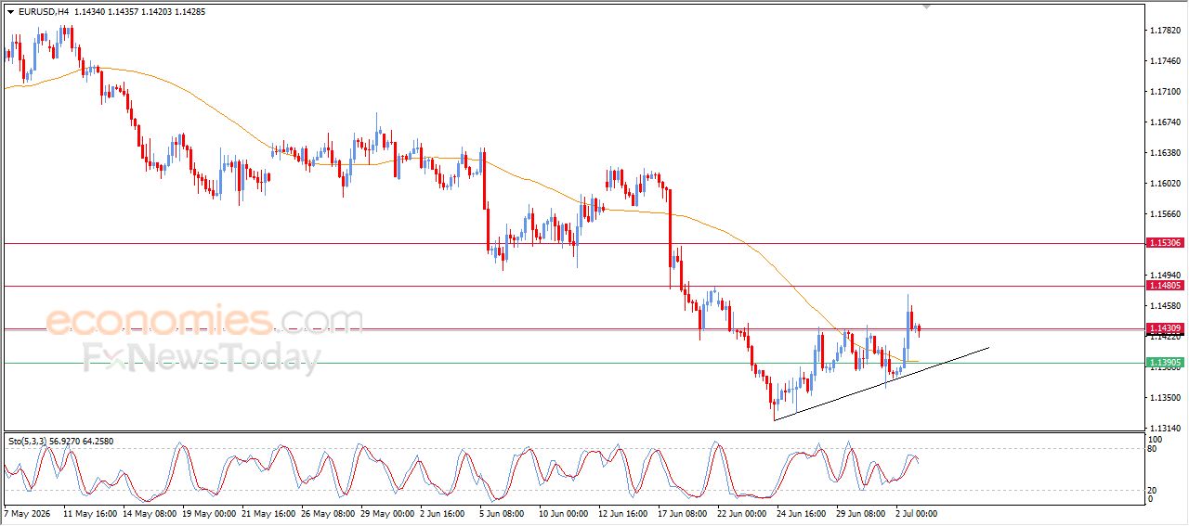Select the 1.15306 red price label
Screen dimensions: 1189x526
pos(1166,242)
